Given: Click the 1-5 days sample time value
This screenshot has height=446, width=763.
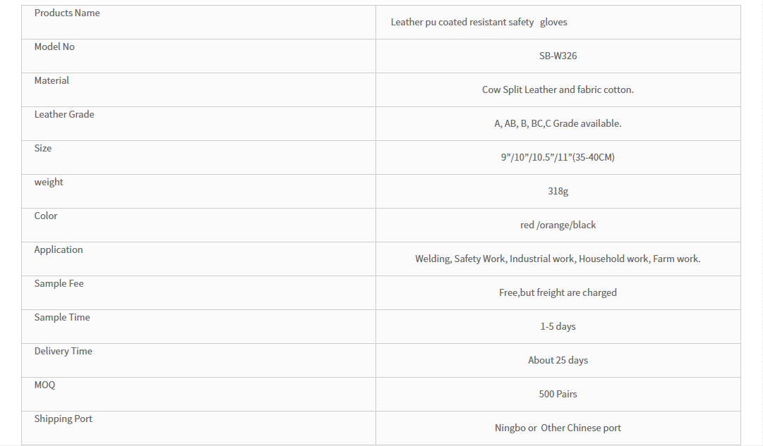Looking at the screenshot, I should (x=558, y=326).
